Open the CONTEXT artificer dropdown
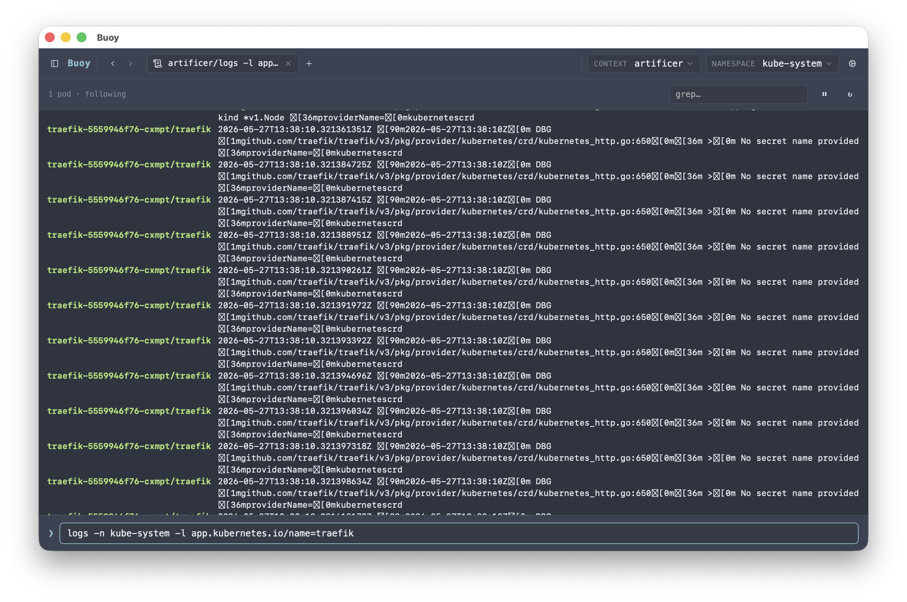The width and height of the screenshot is (907, 602). 644,64
